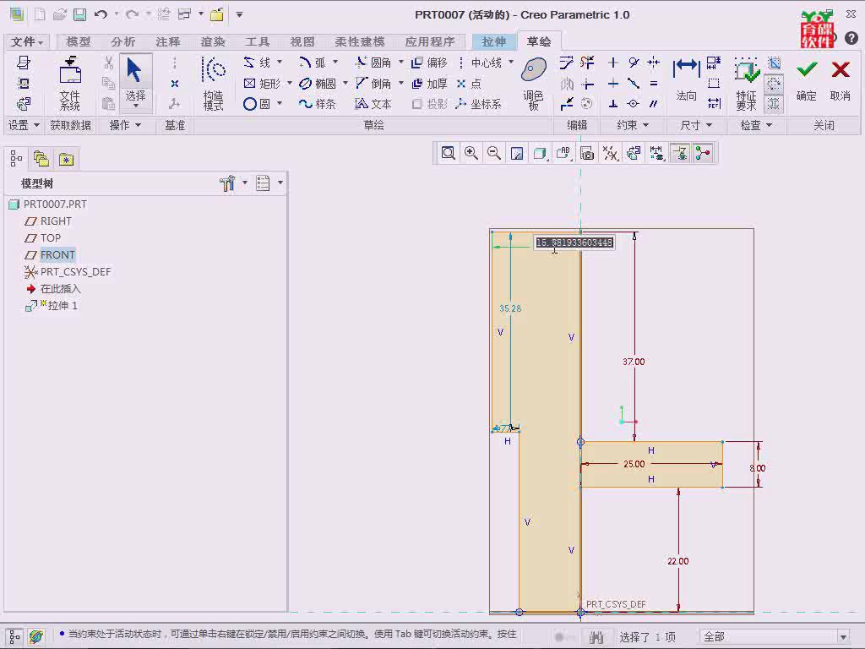The height and width of the screenshot is (649, 865).
Task: Choose the Spline (样条) tool
Action: pyautogui.click(x=318, y=104)
